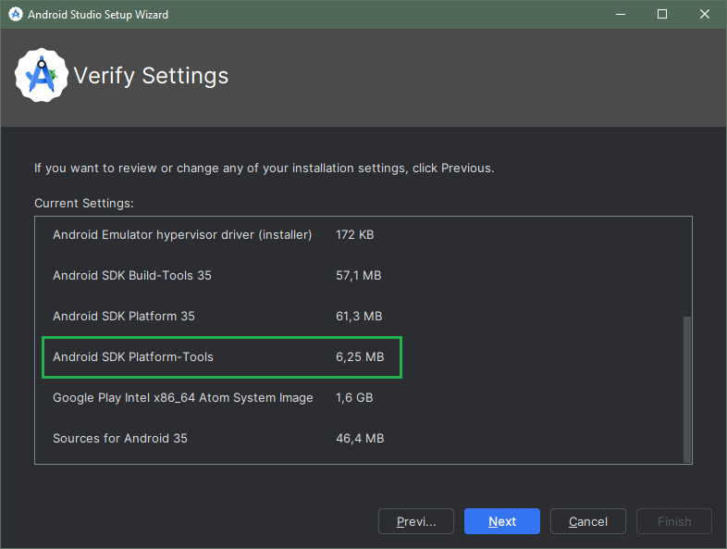The width and height of the screenshot is (727, 549).
Task: Click the settings list scrollbar thumb
Action: point(687,390)
